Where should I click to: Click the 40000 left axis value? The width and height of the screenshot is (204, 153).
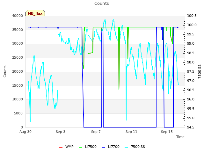(x=18, y=16)
